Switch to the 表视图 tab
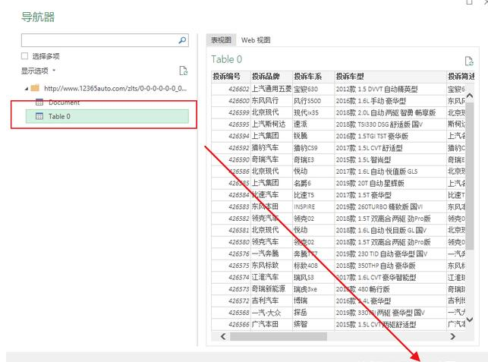The width and height of the screenshot is (488, 362). [221, 40]
